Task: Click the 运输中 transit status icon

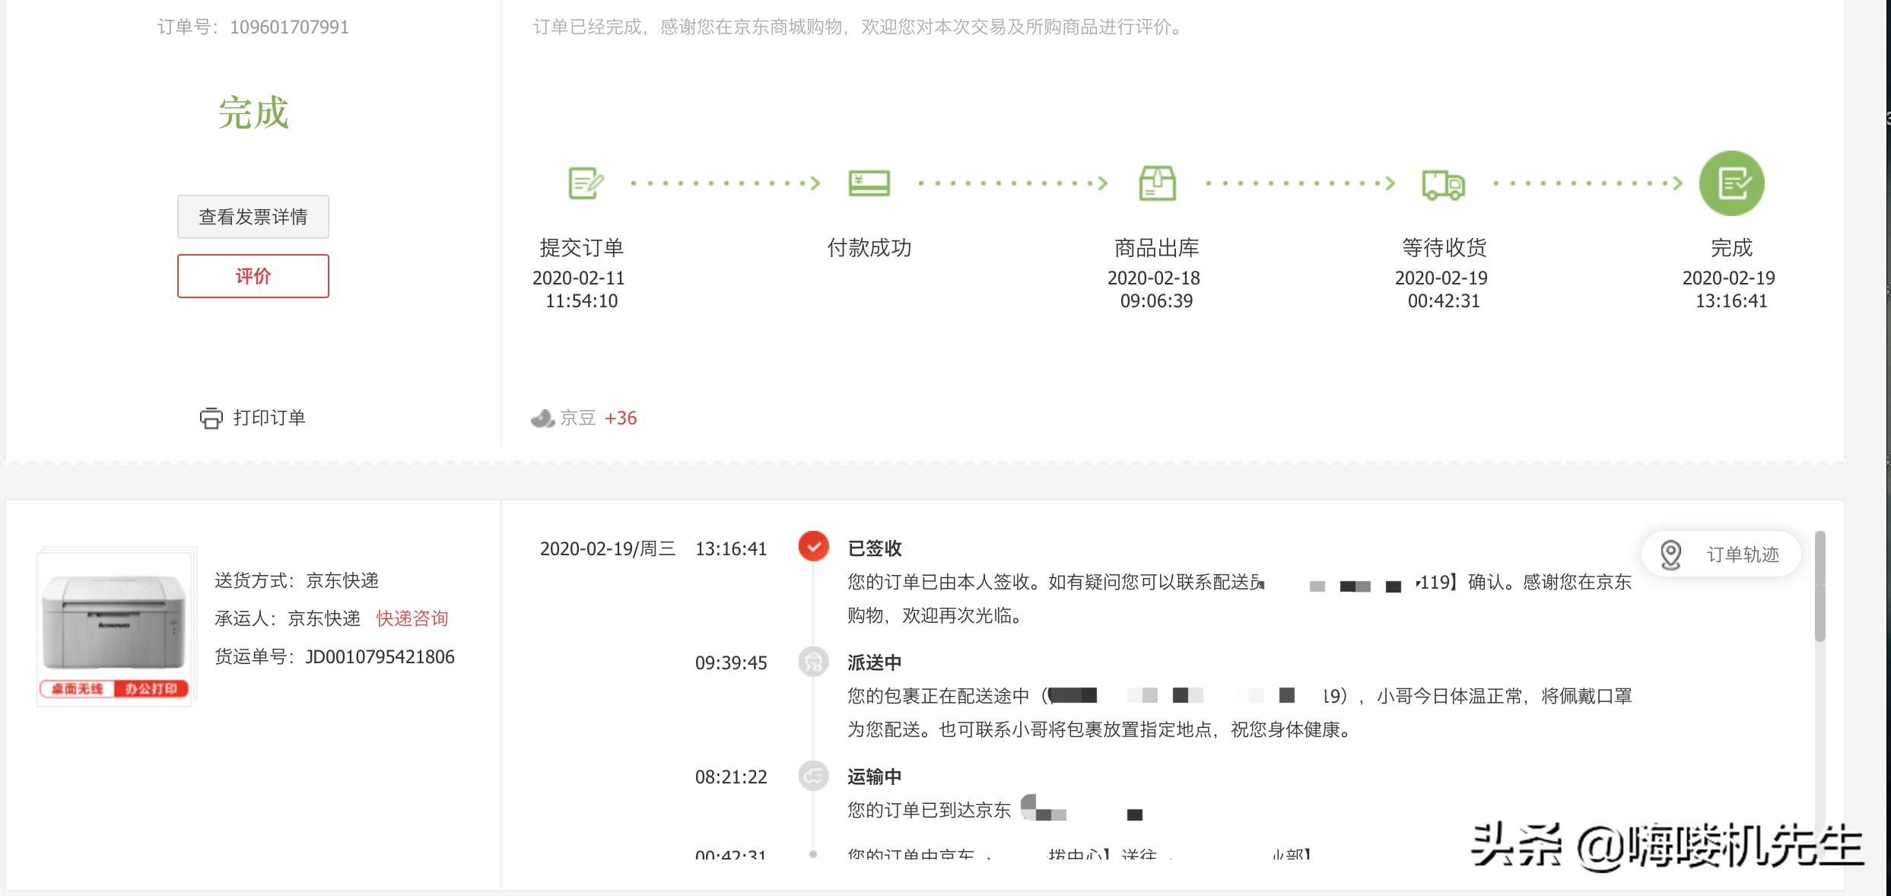Action: (x=813, y=777)
